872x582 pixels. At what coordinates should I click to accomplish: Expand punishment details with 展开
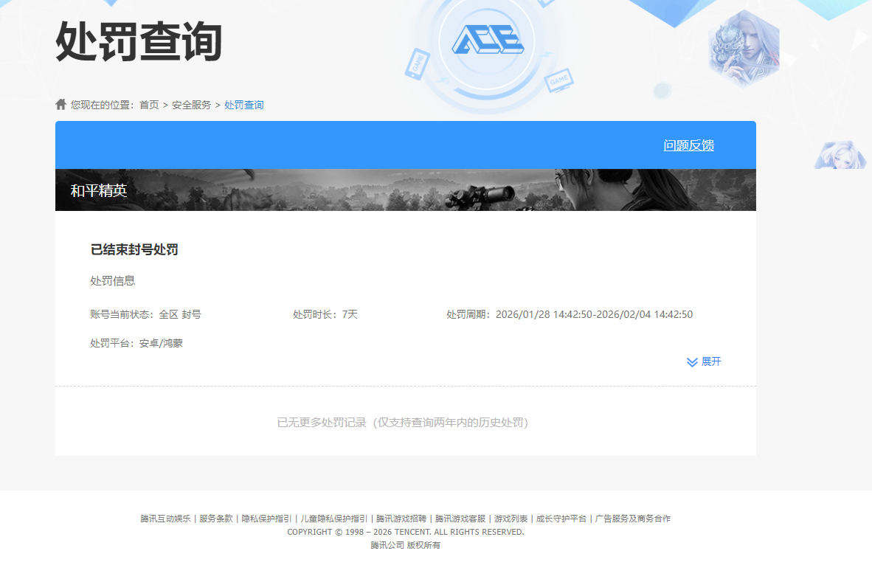710,362
